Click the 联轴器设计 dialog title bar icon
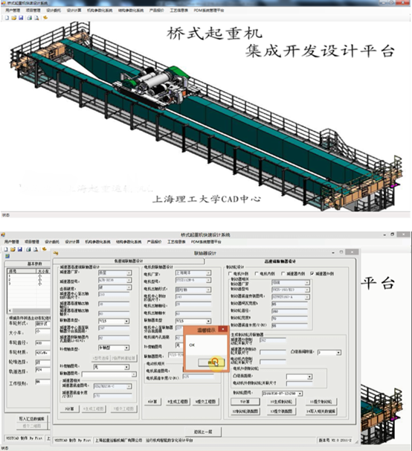 coord(56,253)
